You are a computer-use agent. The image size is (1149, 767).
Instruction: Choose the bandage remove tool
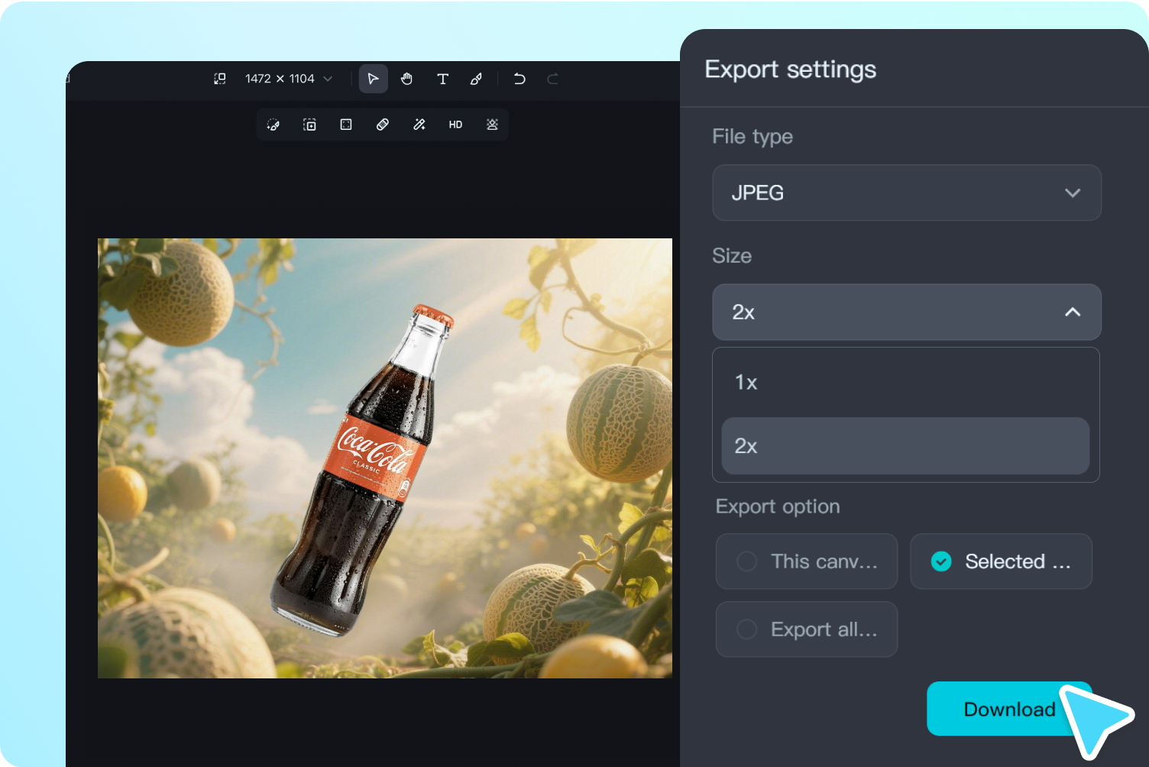383,125
